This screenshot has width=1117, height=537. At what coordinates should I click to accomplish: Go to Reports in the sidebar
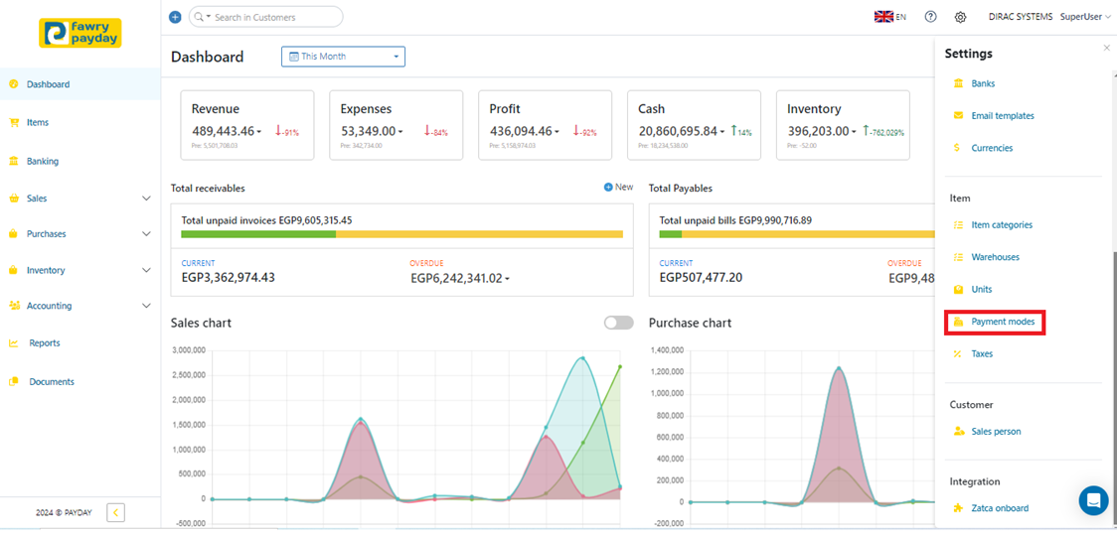point(45,343)
